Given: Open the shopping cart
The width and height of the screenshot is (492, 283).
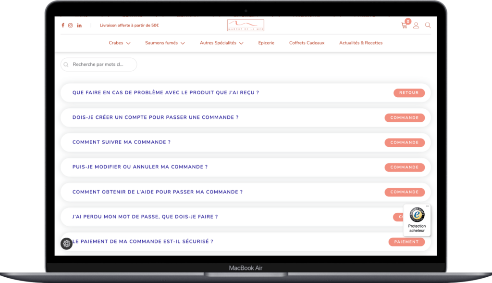Looking at the screenshot, I should (x=404, y=26).
